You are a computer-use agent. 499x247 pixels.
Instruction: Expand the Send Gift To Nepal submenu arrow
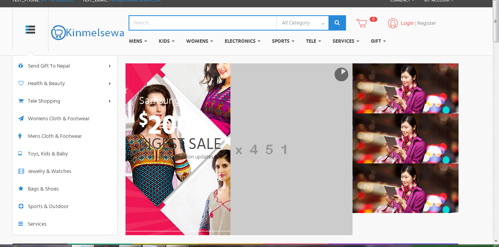pyautogui.click(x=109, y=66)
